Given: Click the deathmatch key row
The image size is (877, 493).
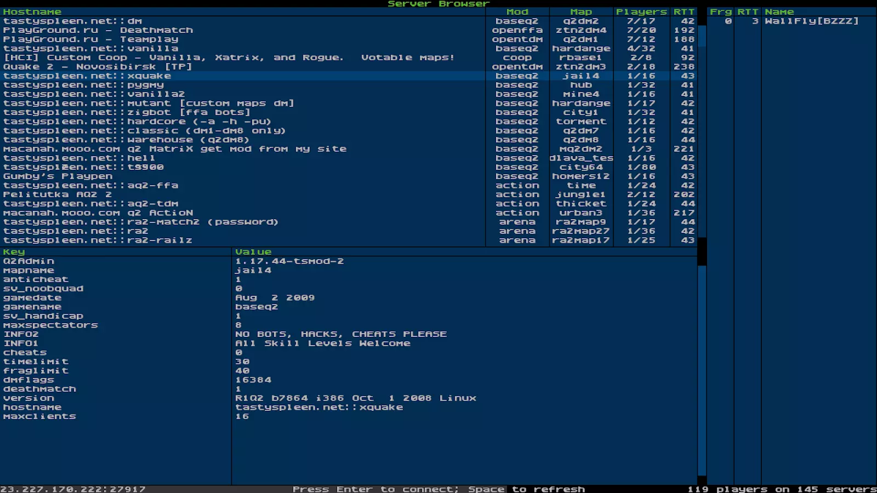Looking at the screenshot, I should tap(349, 389).
